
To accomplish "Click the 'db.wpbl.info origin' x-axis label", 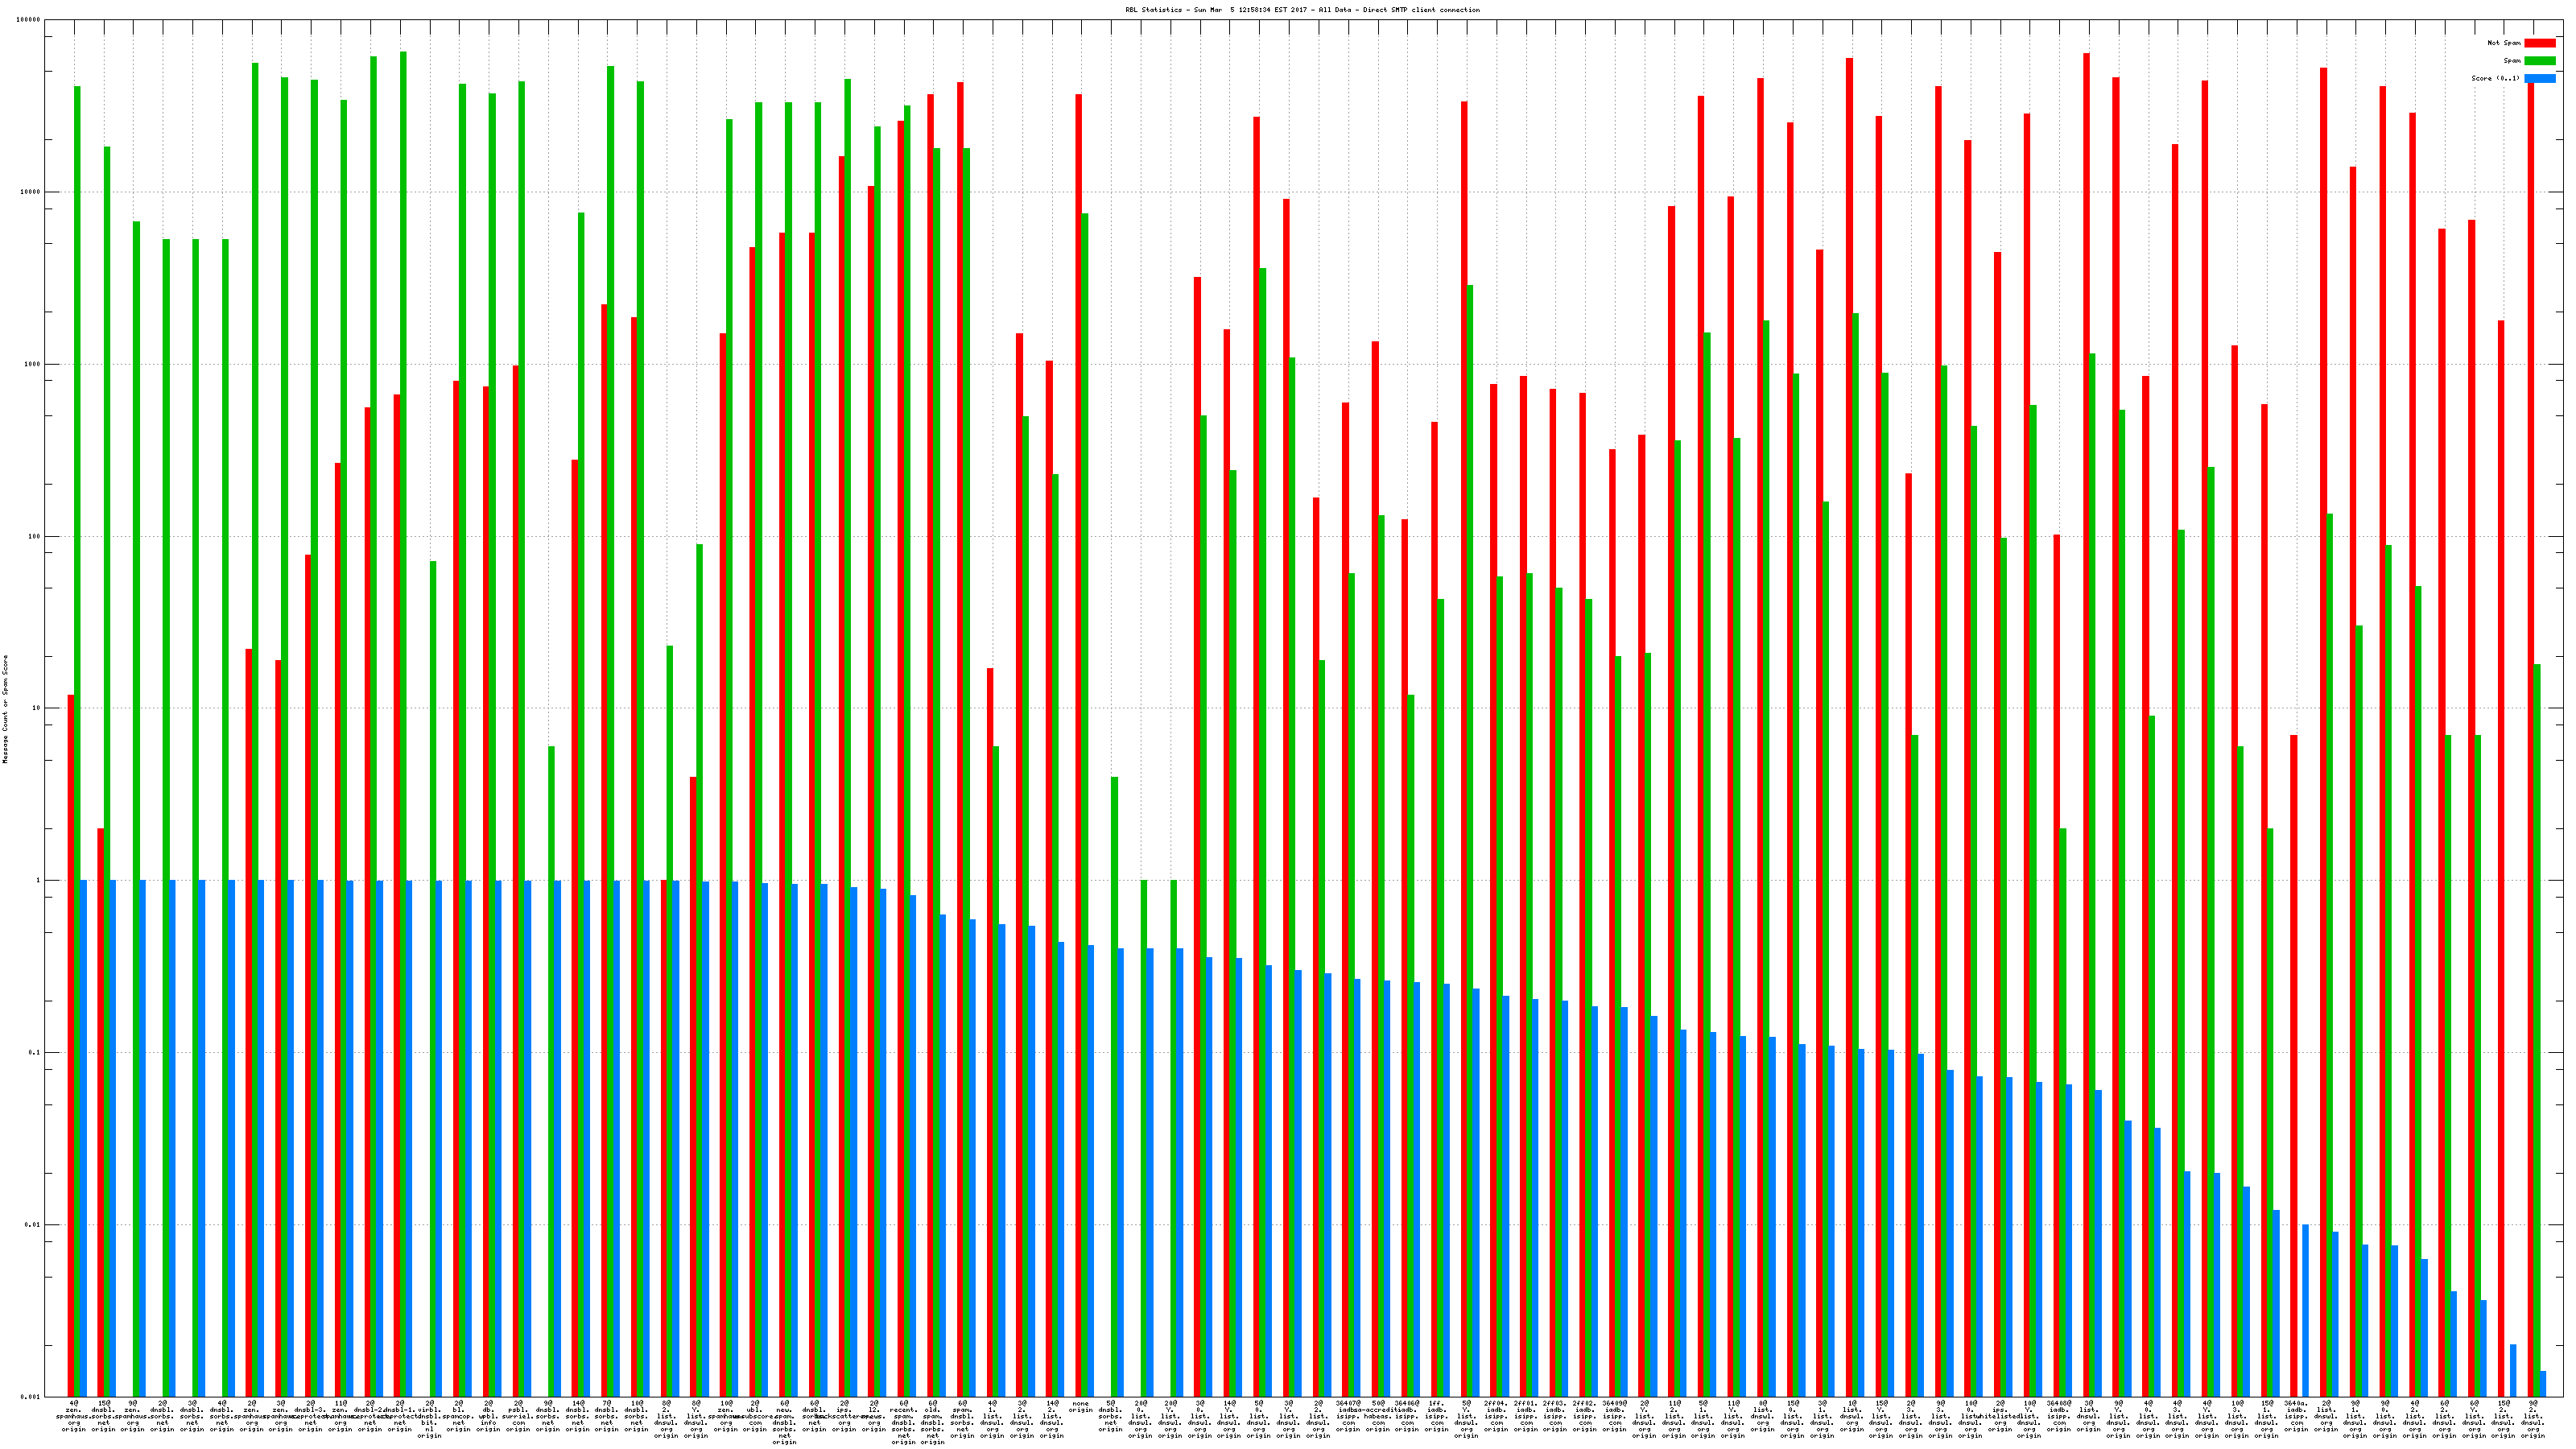I will (488, 1416).
